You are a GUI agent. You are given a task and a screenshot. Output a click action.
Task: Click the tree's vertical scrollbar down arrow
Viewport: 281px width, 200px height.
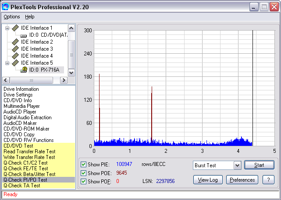71,72
